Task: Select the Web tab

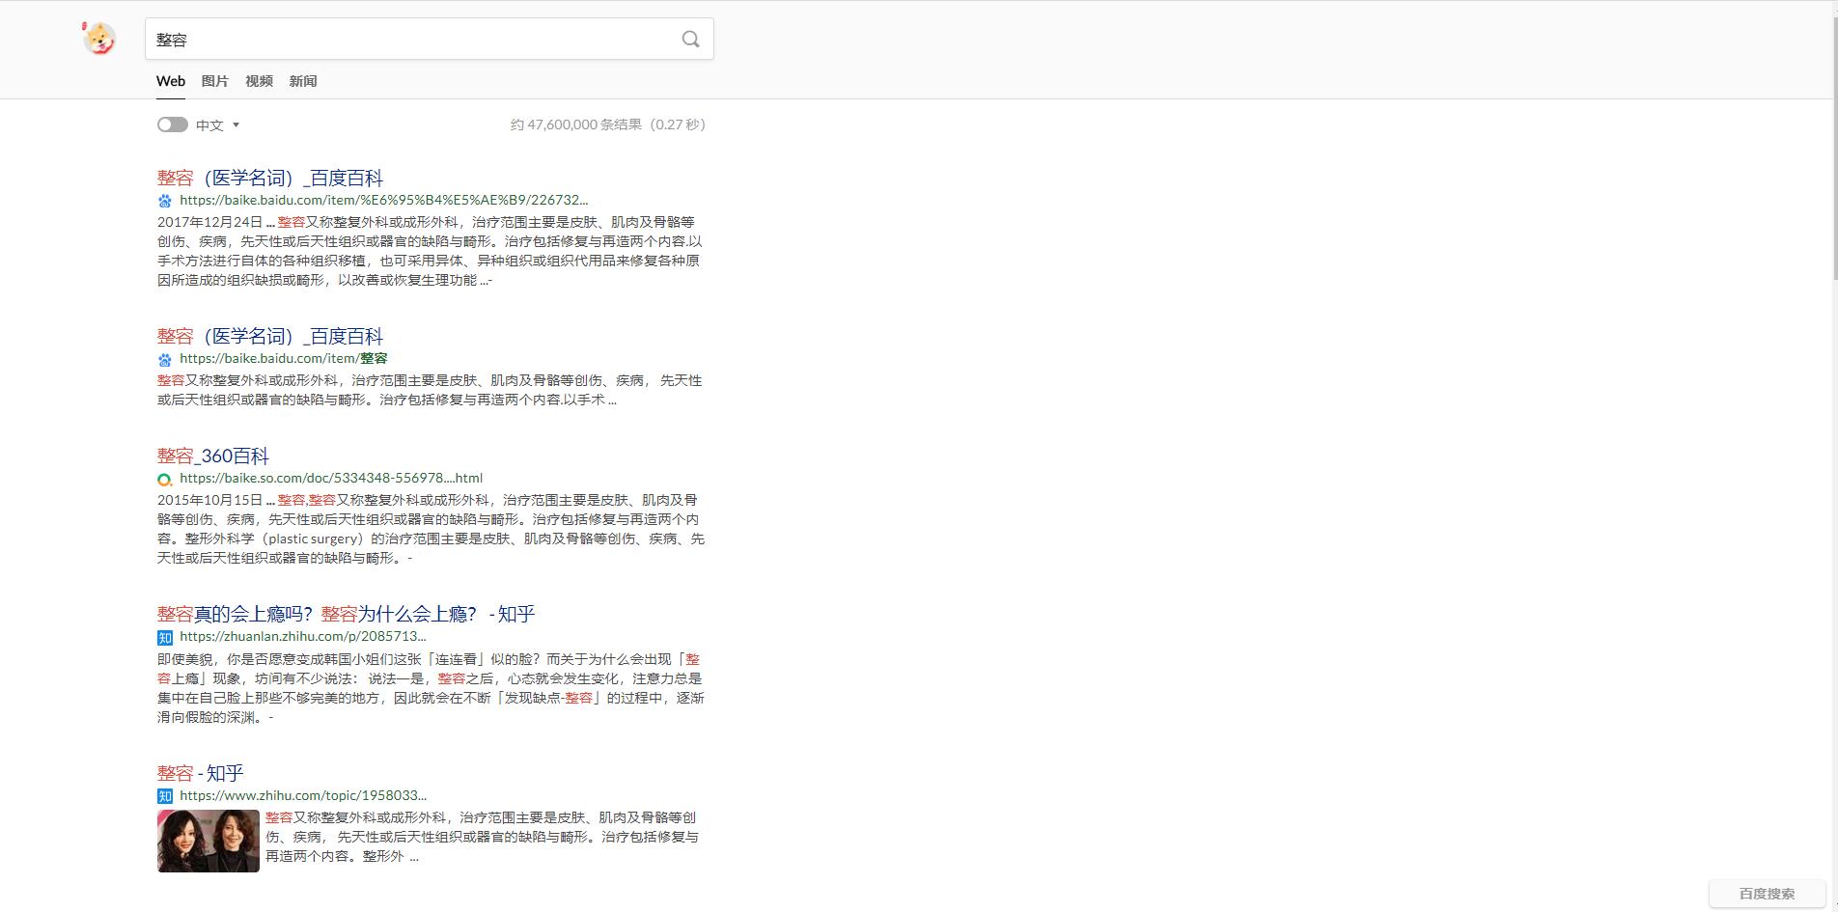Action: tap(171, 81)
